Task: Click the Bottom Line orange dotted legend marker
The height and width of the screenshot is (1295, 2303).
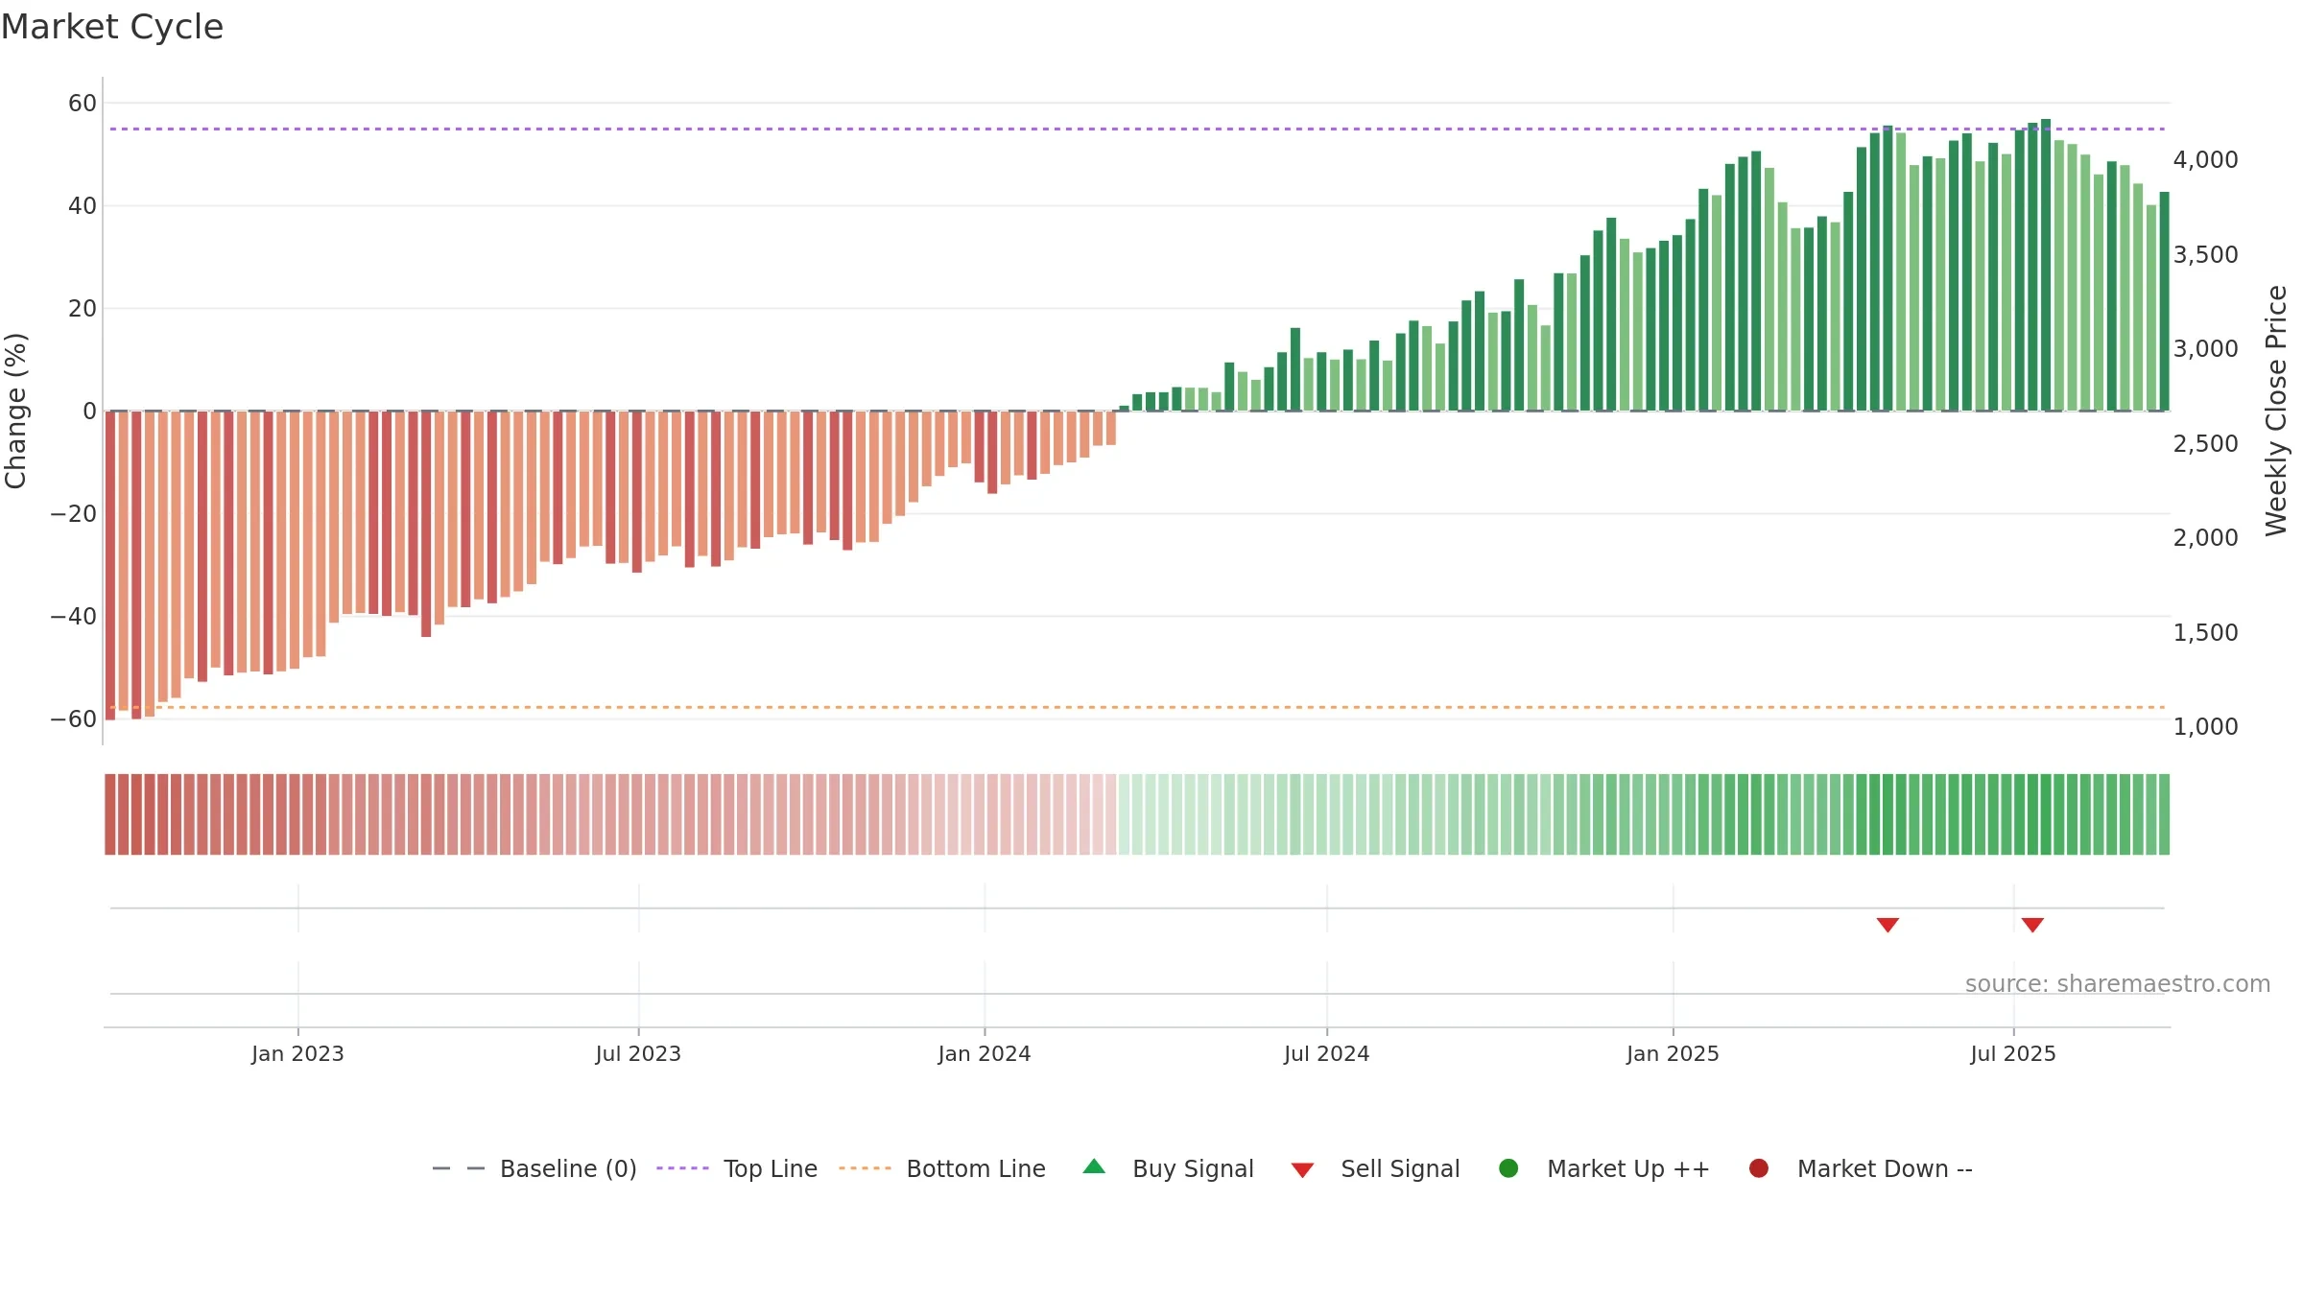Action: [865, 1168]
